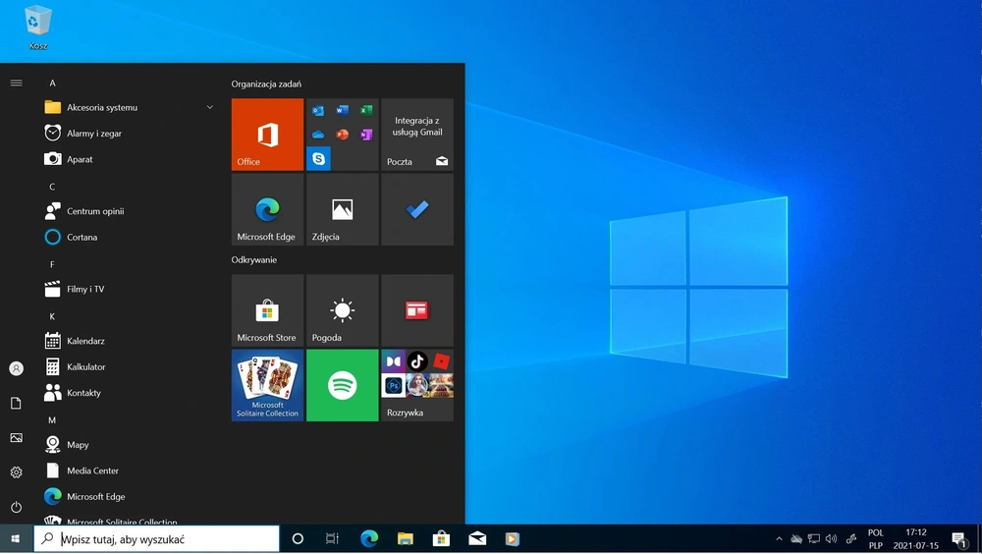982x554 pixels.
Task: Jump to letter A section header
Action: click(53, 83)
